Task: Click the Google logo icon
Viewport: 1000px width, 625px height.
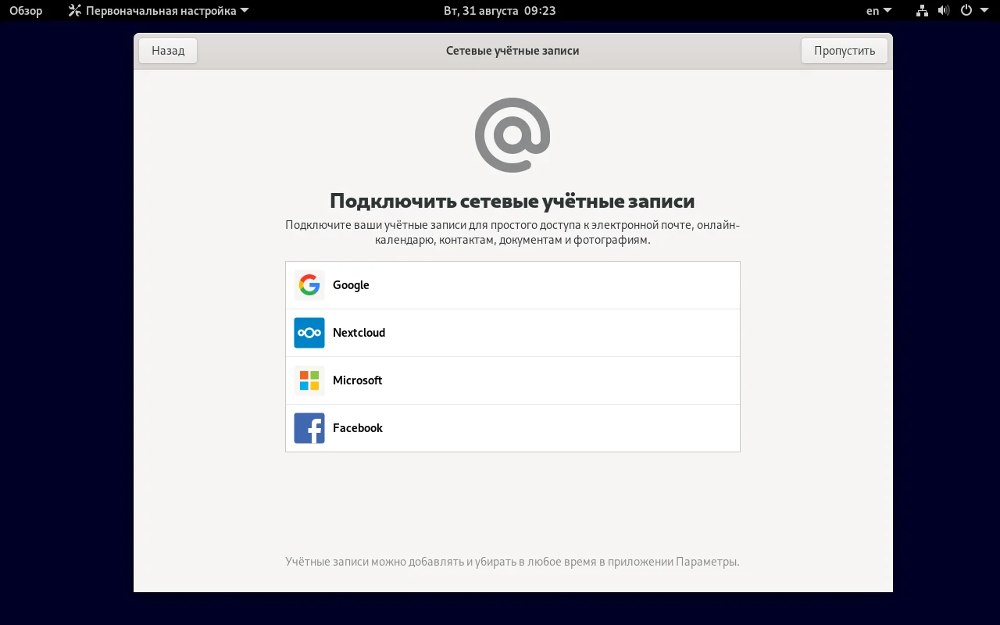Action: 309,285
